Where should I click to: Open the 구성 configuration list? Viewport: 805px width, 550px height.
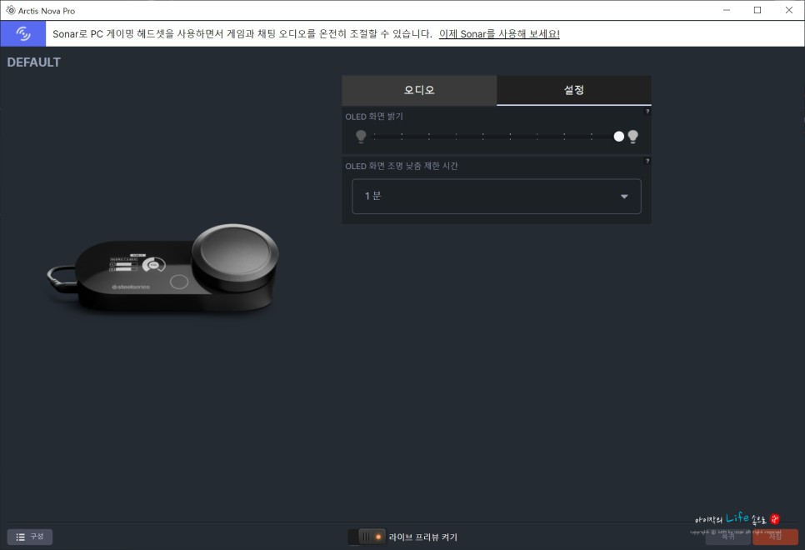(30, 537)
